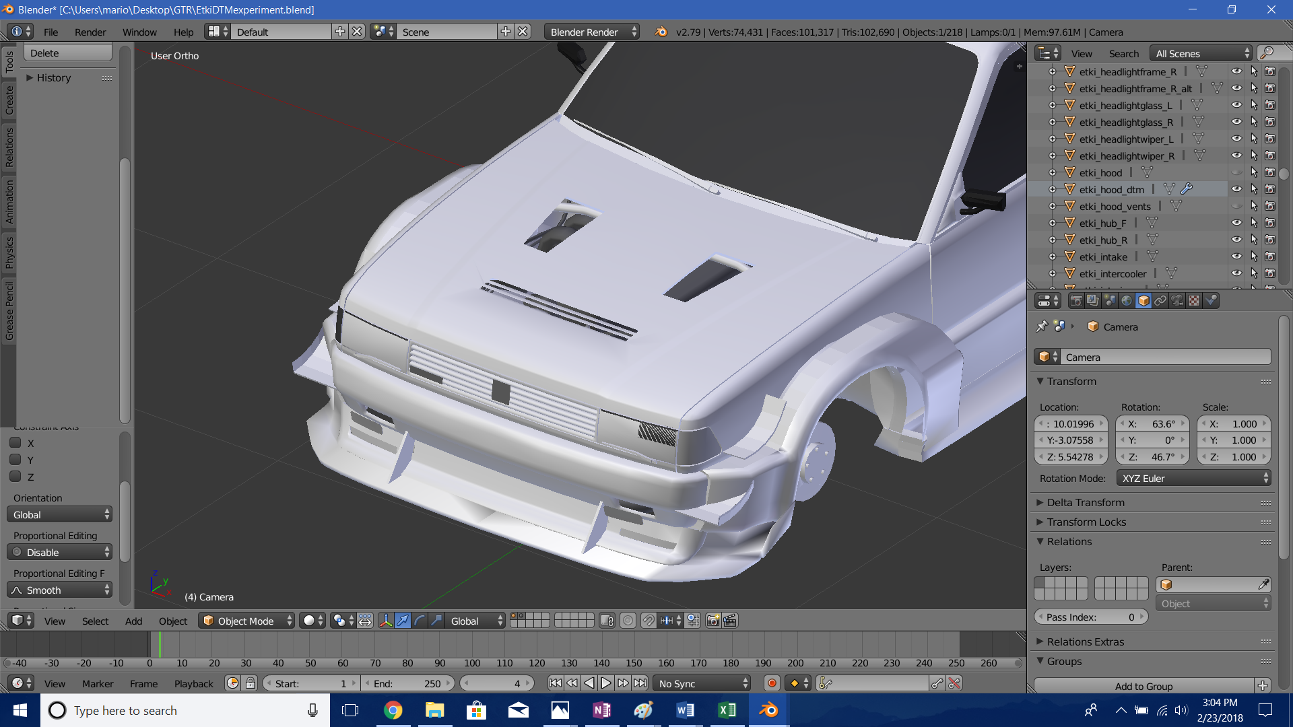The height and width of the screenshot is (727, 1293).
Task: Open Orientation Global dropdown in tool panel
Action: pyautogui.click(x=59, y=514)
